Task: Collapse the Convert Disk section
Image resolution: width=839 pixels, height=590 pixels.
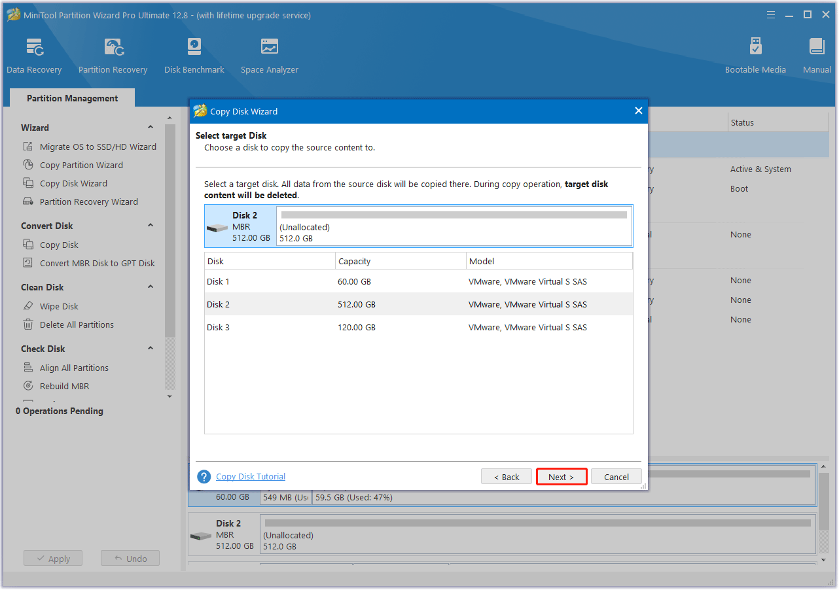Action: click(x=151, y=226)
